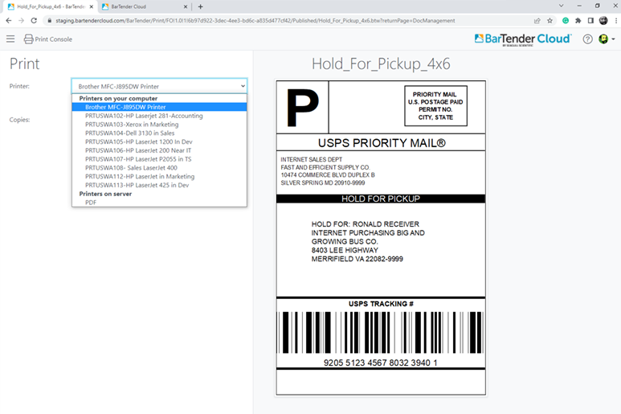
Task: Open the browser extensions puzzle icon
Action: tap(578, 20)
